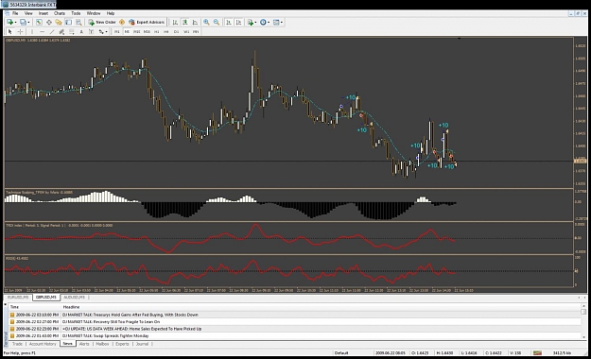
Task: Select the Trendline tool
Action: click(x=52, y=31)
